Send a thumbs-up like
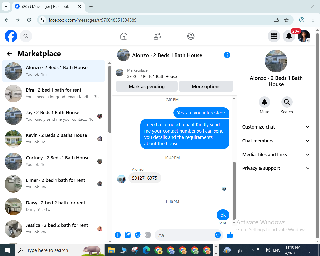 click(230, 235)
